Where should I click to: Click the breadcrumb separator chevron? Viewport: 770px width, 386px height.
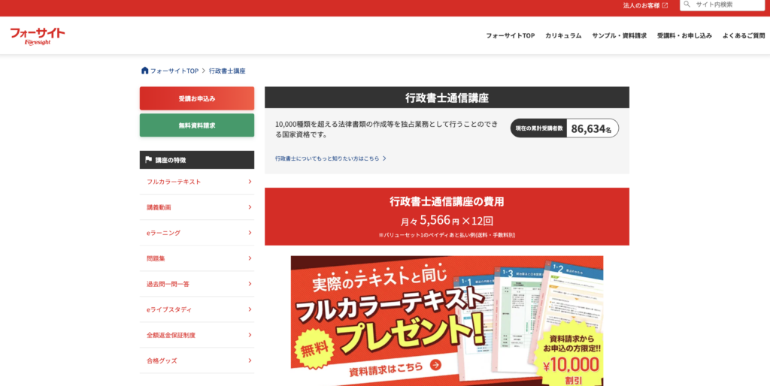[204, 71]
